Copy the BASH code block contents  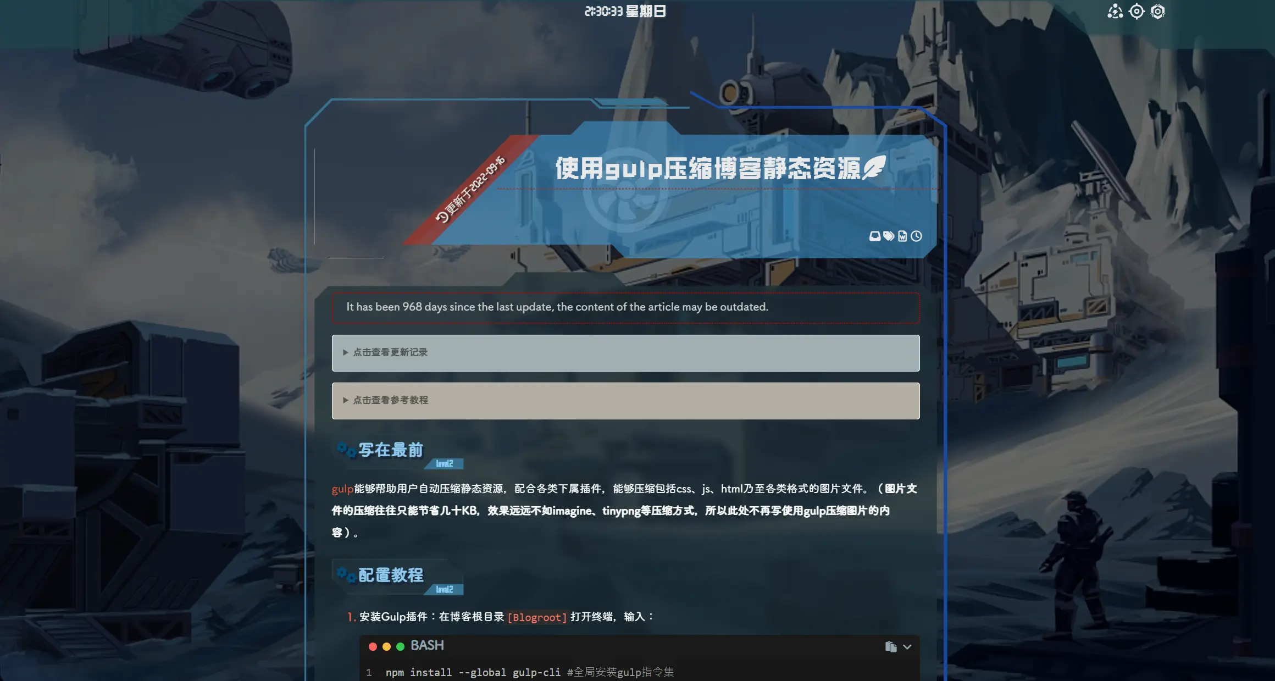(x=890, y=646)
